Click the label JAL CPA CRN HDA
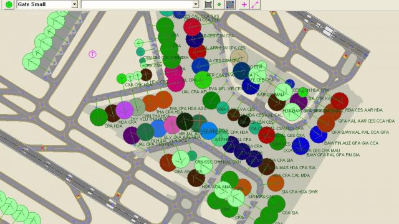The height and width of the screenshot is (224, 399). (155, 144)
